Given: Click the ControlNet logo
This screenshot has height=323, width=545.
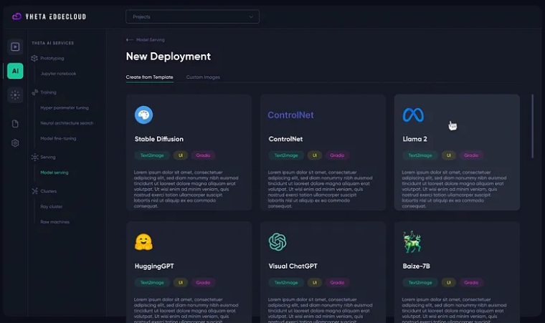Looking at the screenshot, I should [290, 115].
